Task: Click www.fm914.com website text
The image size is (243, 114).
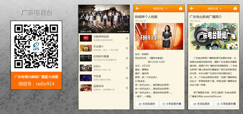Action: click(x=212, y=97)
